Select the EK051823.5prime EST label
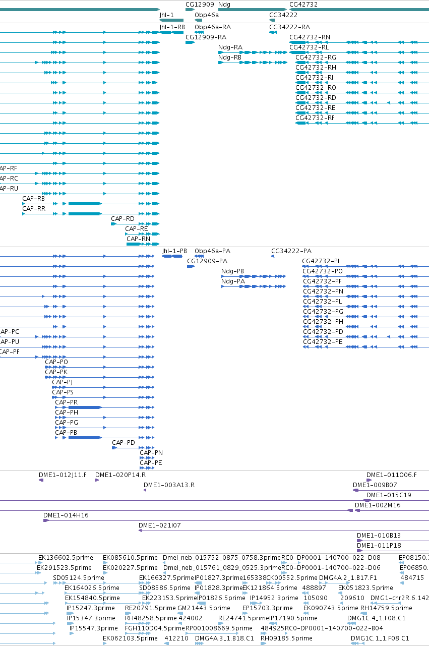429x646 pixels. (x=365, y=588)
